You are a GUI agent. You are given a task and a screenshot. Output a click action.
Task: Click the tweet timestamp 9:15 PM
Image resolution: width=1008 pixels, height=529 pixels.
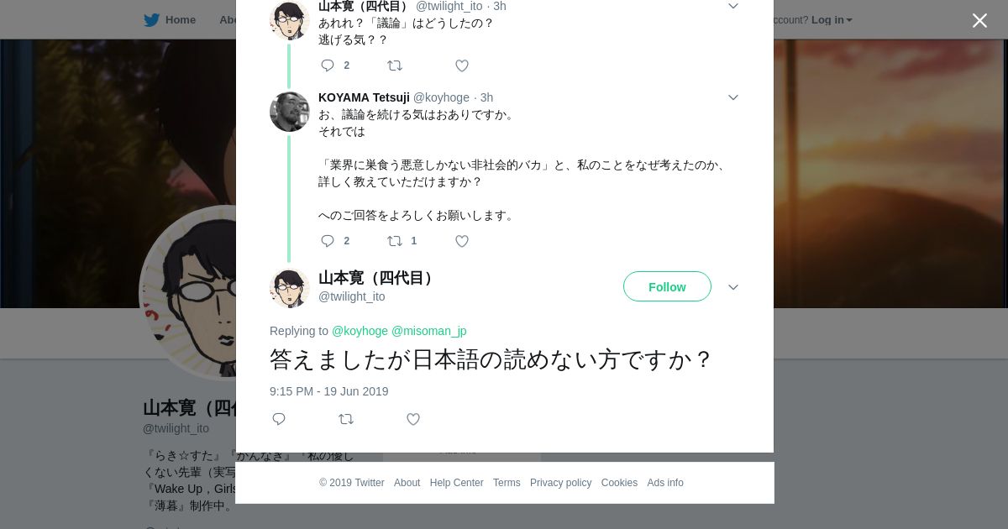328,391
